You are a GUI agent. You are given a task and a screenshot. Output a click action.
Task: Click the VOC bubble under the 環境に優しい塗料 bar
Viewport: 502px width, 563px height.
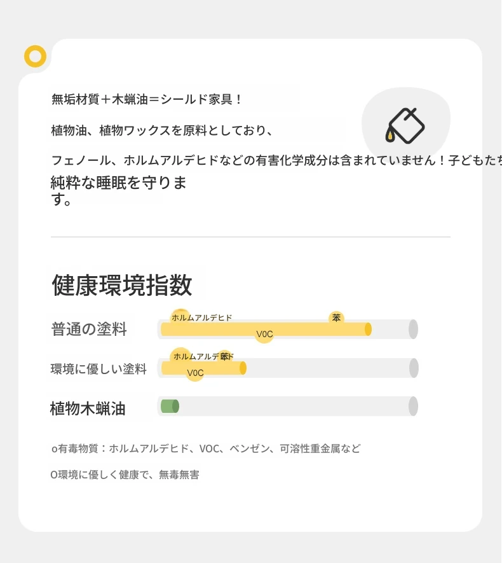(x=195, y=373)
